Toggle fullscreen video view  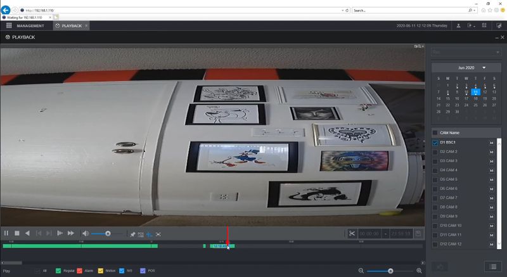(158, 235)
